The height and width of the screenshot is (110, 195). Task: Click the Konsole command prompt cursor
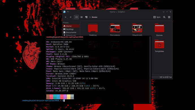click(64, 100)
